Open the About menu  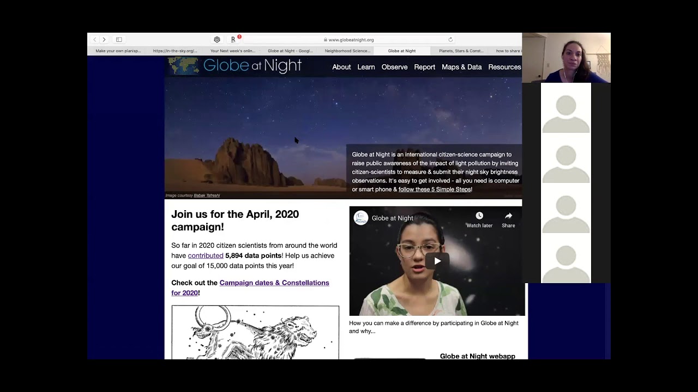tap(341, 67)
